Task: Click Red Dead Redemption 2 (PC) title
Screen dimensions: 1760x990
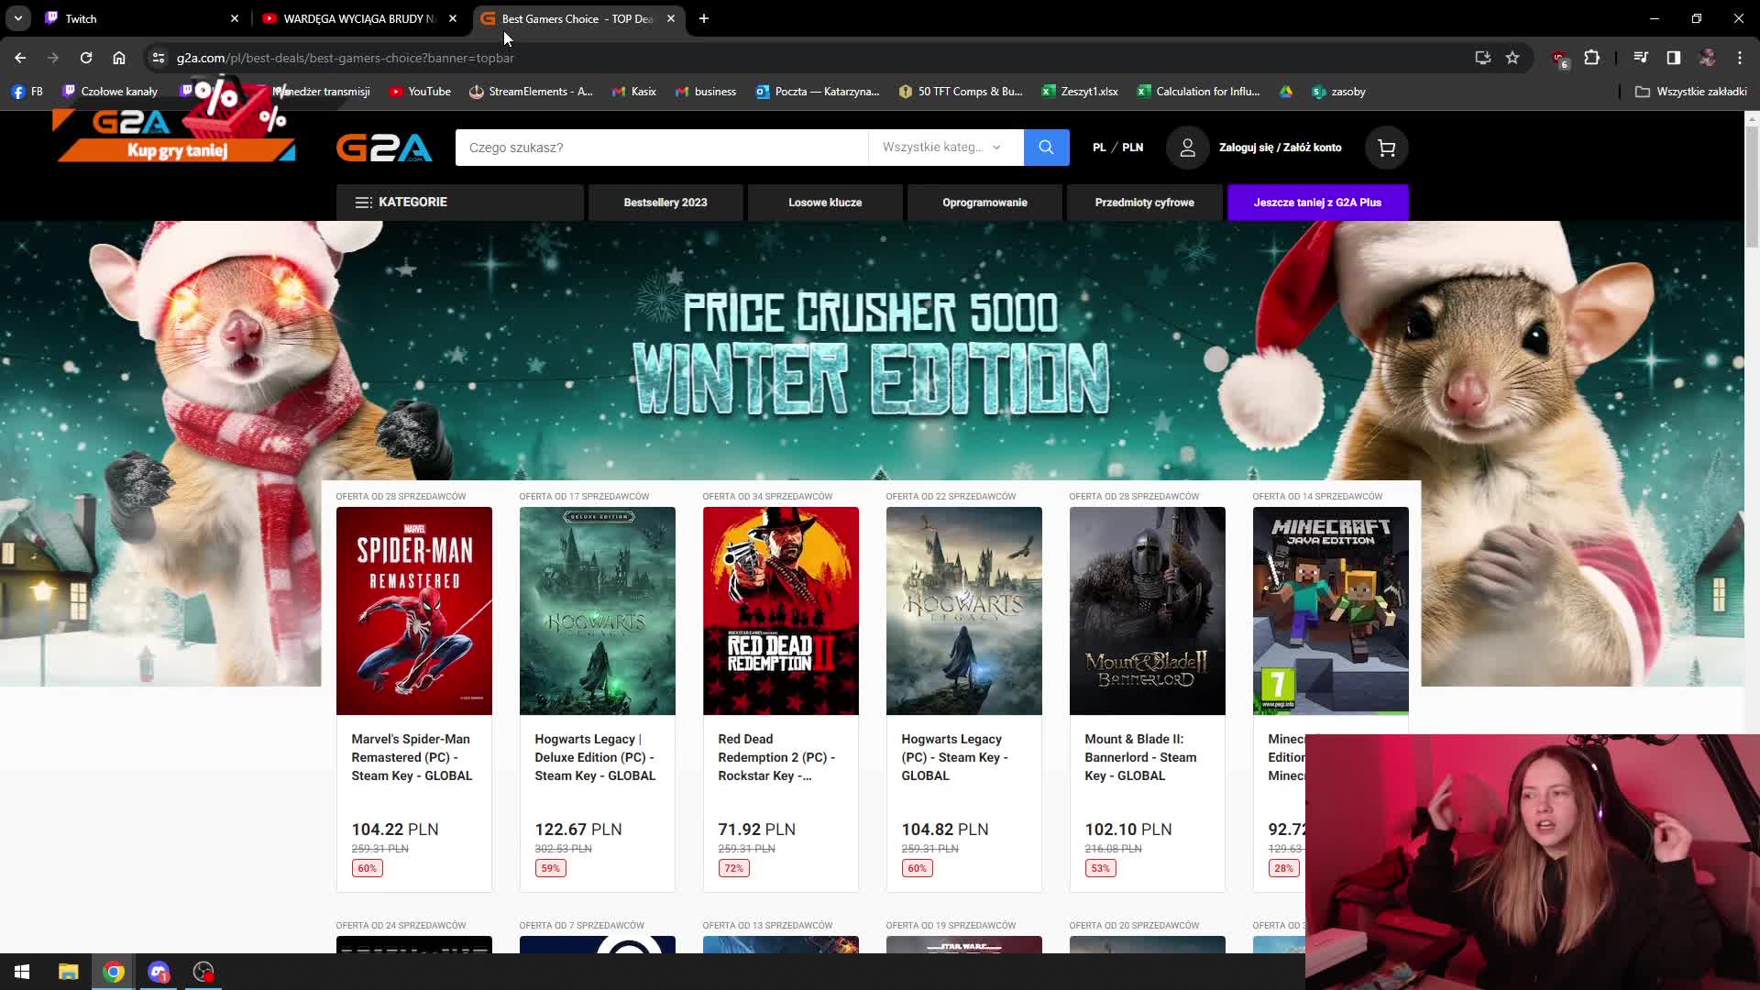Action: (776, 757)
